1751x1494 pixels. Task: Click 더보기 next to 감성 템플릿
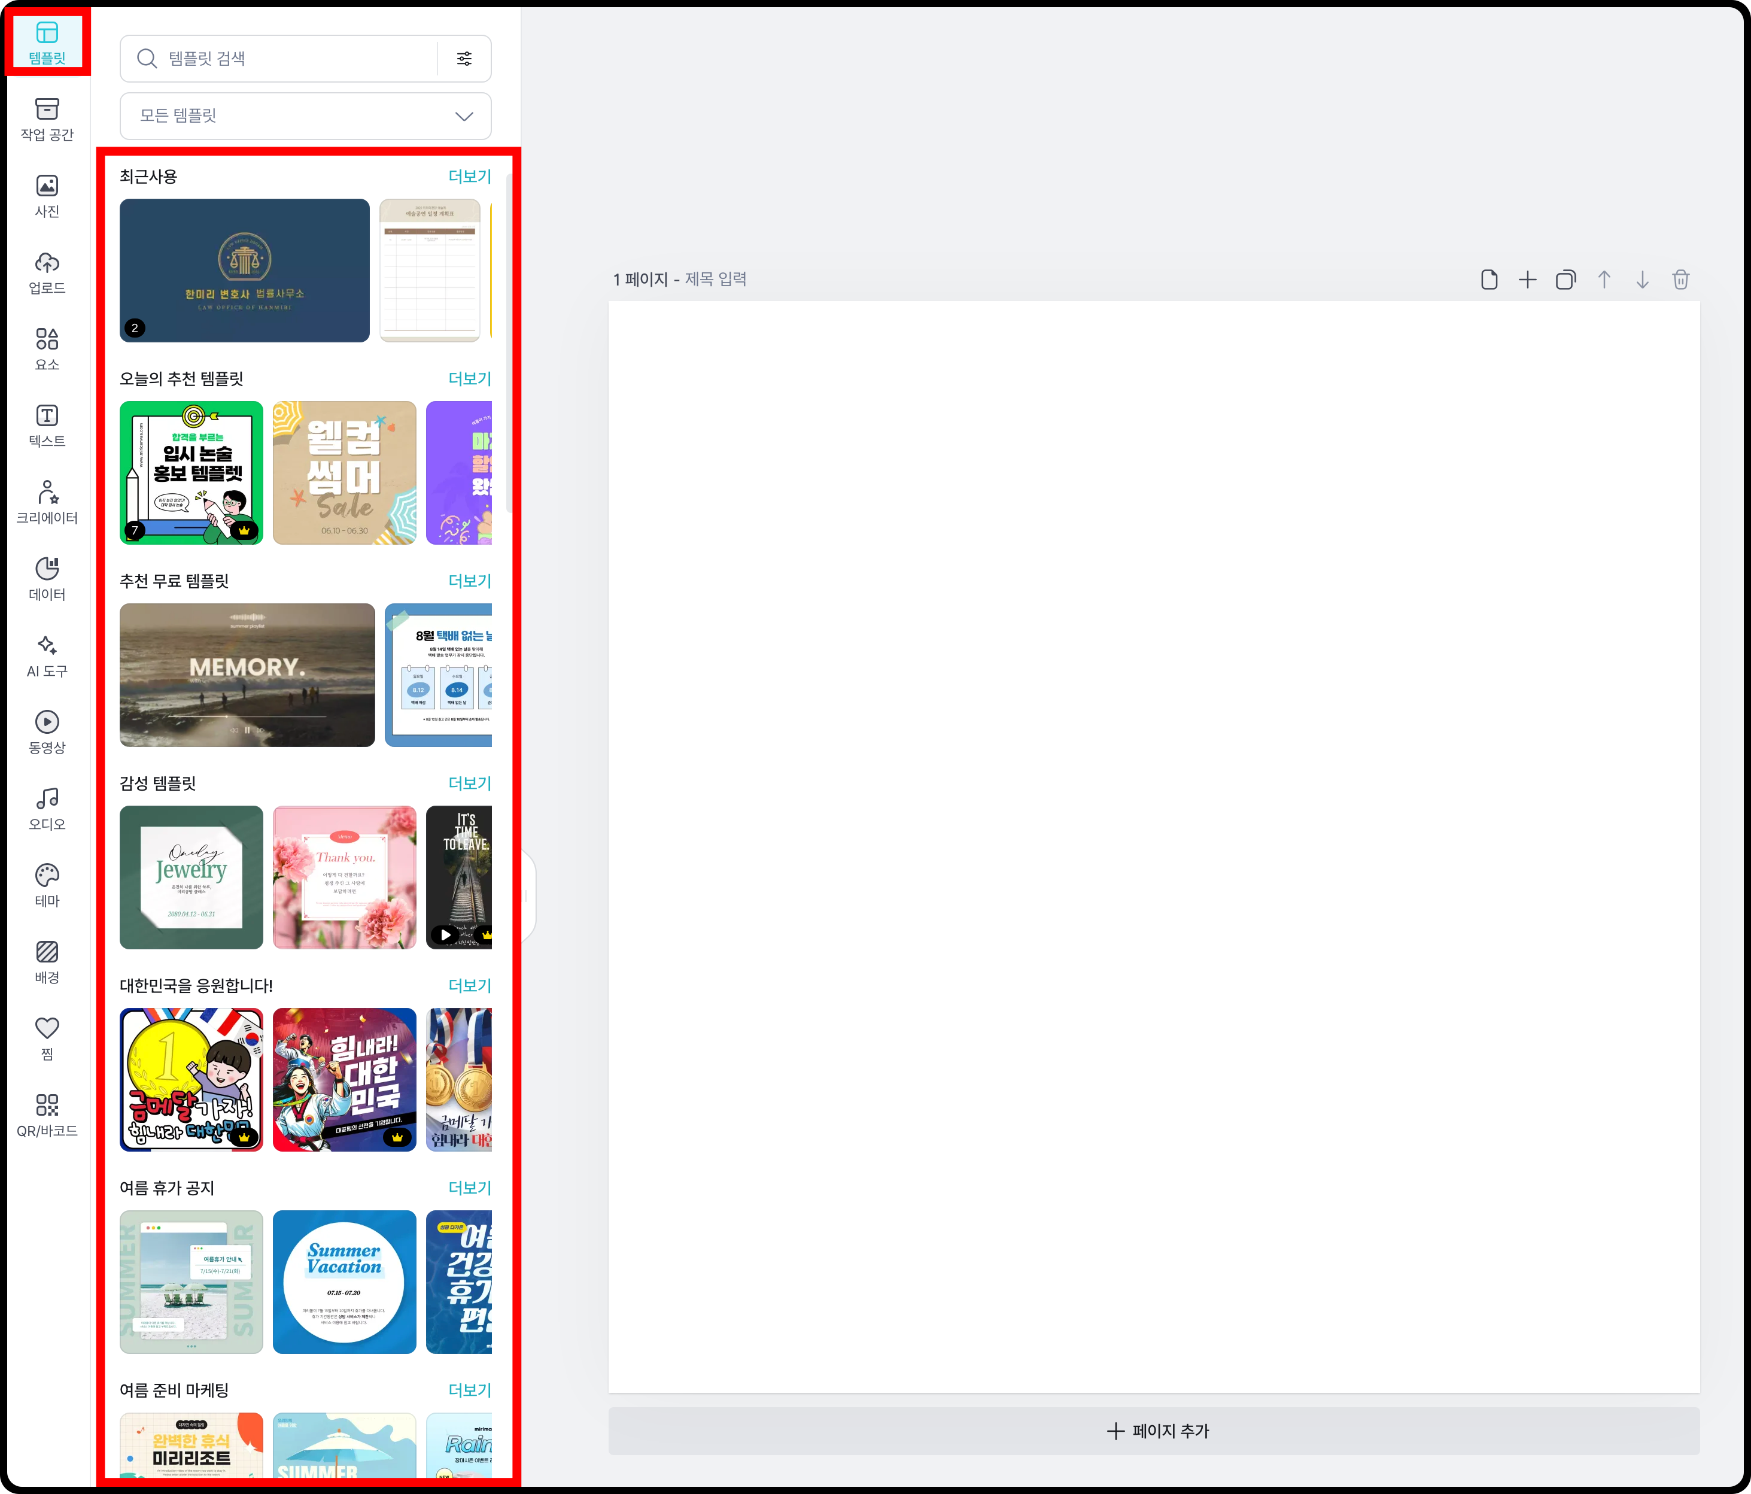[x=469, y=784]
